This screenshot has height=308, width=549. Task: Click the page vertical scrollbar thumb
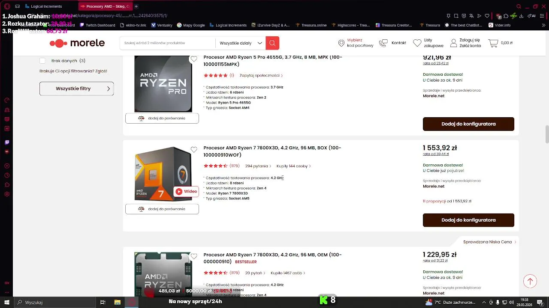(x=547, y=135)
